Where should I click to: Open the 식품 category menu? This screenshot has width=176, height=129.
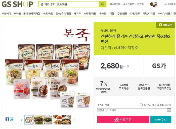pos(112,14)
